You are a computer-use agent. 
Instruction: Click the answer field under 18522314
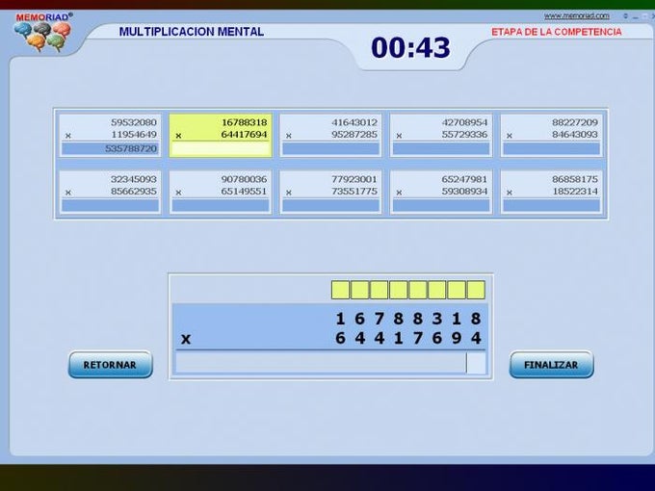click(x=551, y=205)
